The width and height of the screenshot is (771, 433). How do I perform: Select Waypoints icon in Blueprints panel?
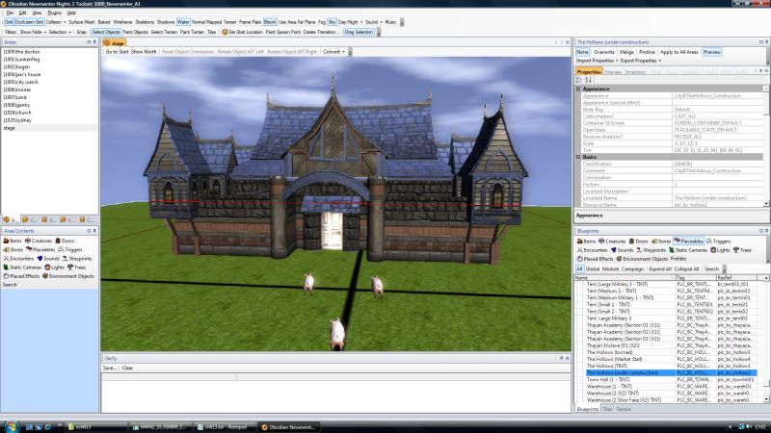click(639, 250)
